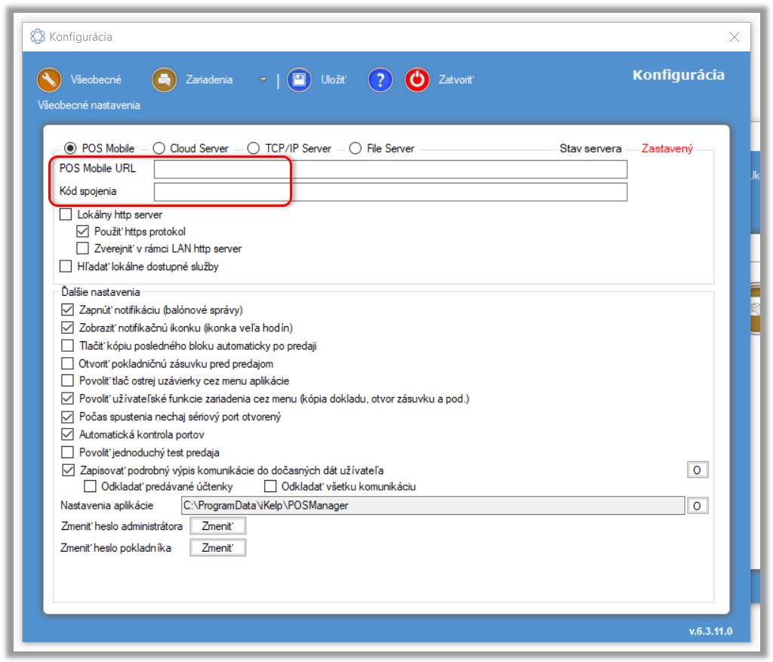Enable Hľadať lokálne dostupné služby
This screenshot has width=773, height=662.
[x=66, y=266]
